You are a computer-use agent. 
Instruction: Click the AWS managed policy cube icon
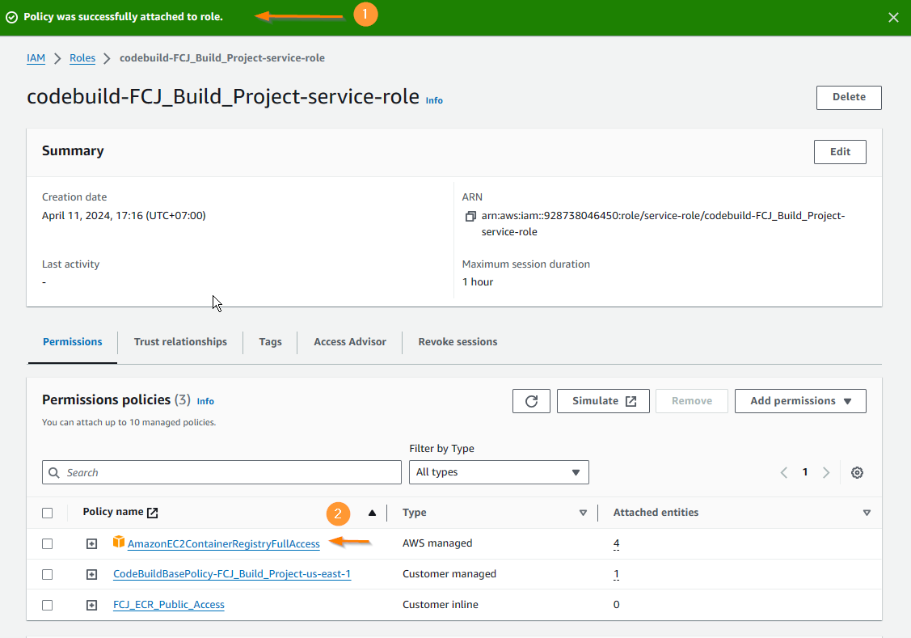[119, 542]
